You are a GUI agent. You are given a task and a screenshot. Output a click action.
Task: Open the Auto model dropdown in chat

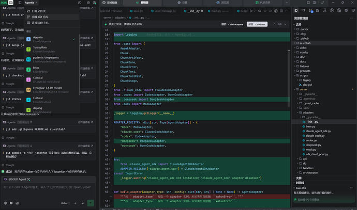[x=65, y=203]
